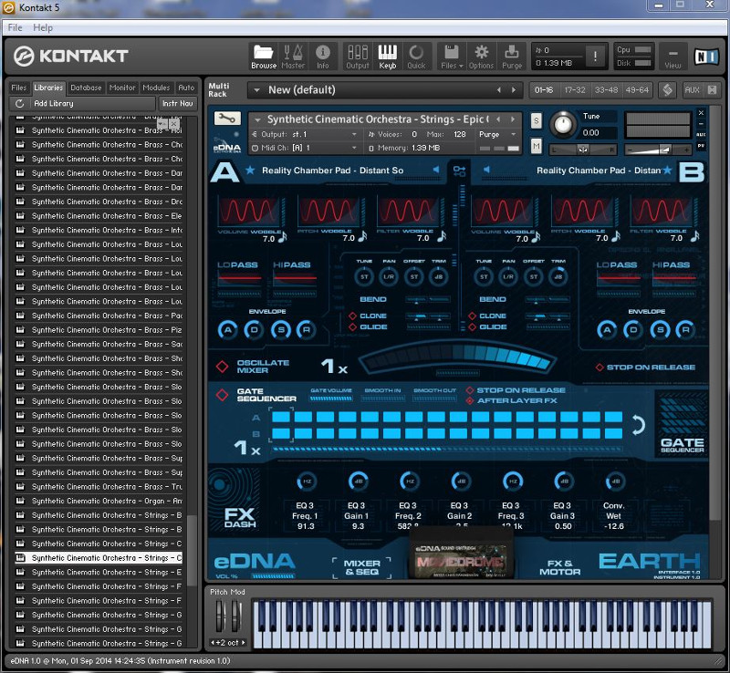Viewport: 730px width, 673px height.
Task: Open the FX & Motor page
Action: click(559, 567)
